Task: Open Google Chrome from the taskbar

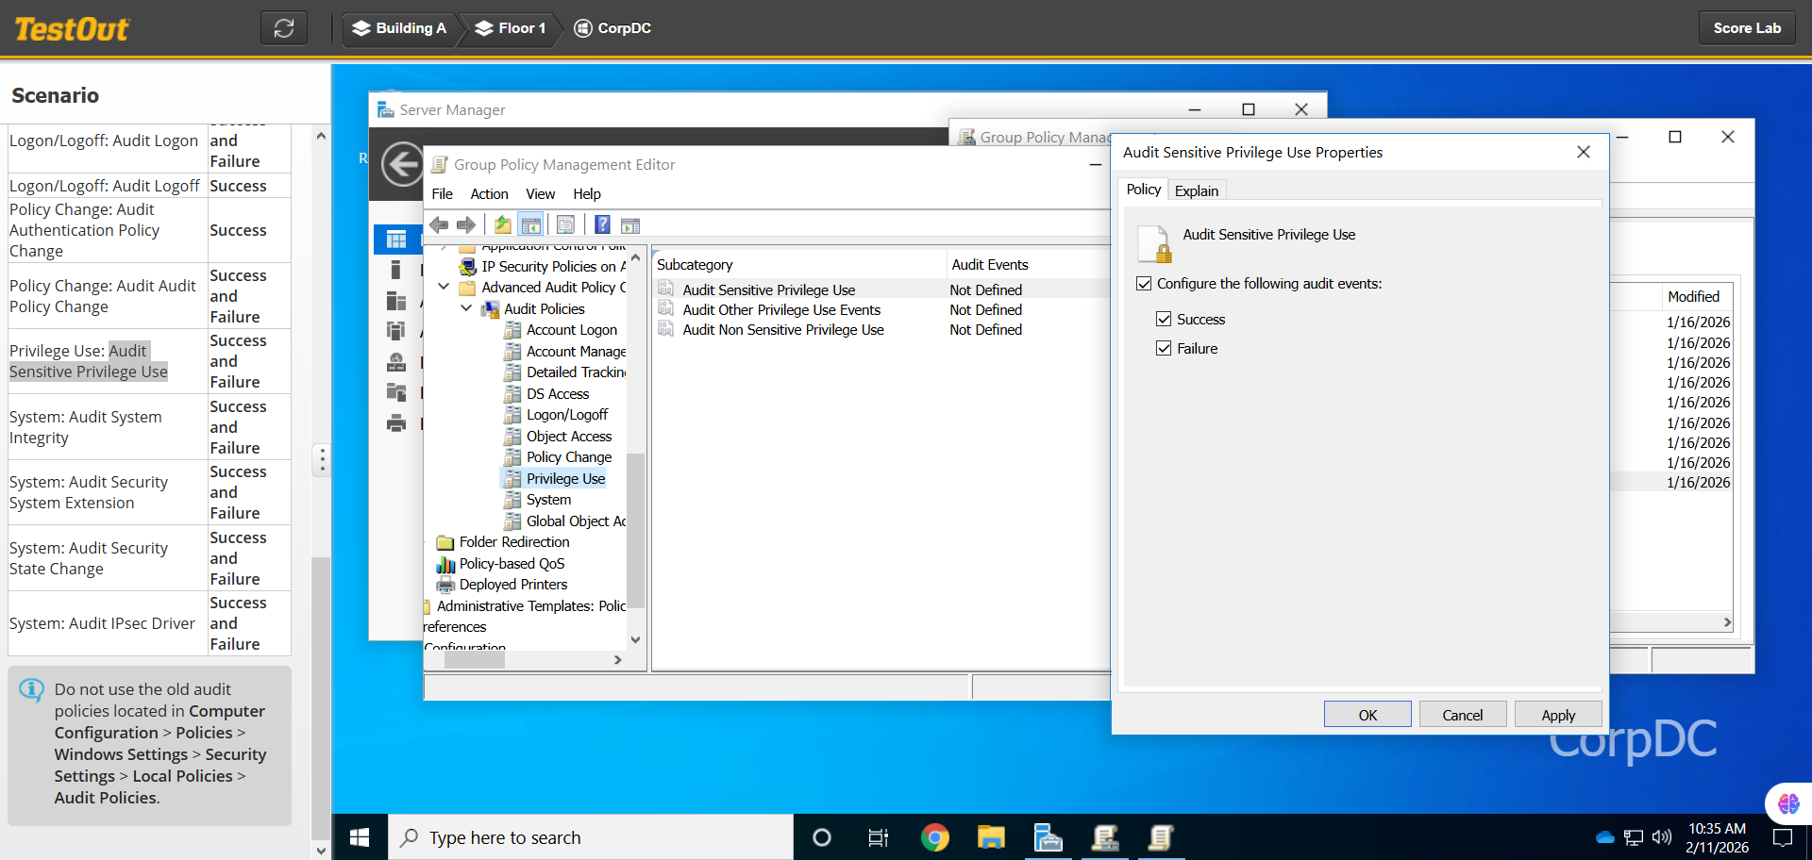Action: tap(934, 837)
